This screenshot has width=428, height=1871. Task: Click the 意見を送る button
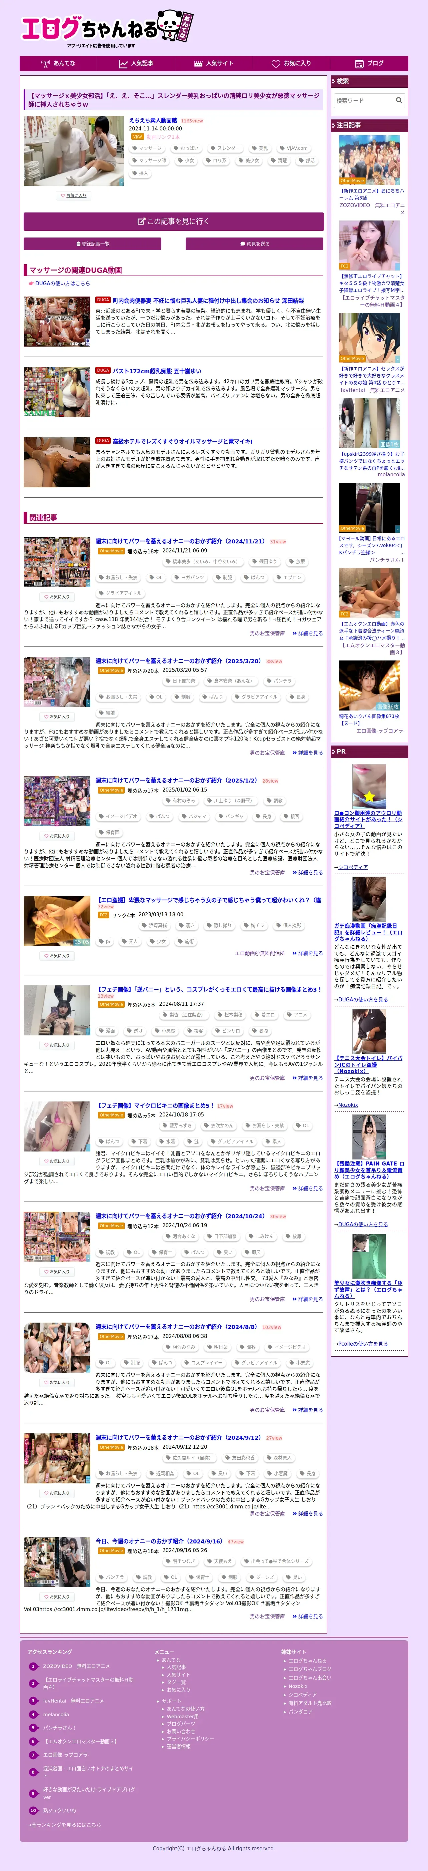pyautogui.click(x=255, y=244)
